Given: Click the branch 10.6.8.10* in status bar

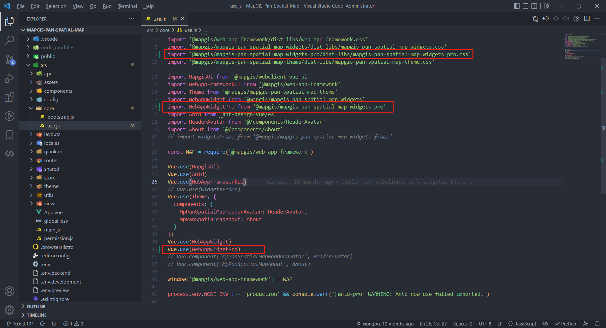Looking at the screenshot, I should point(19,324).
